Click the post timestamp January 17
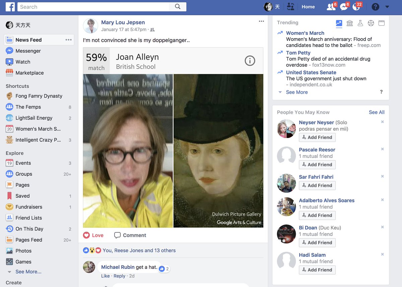 [124, 29]
